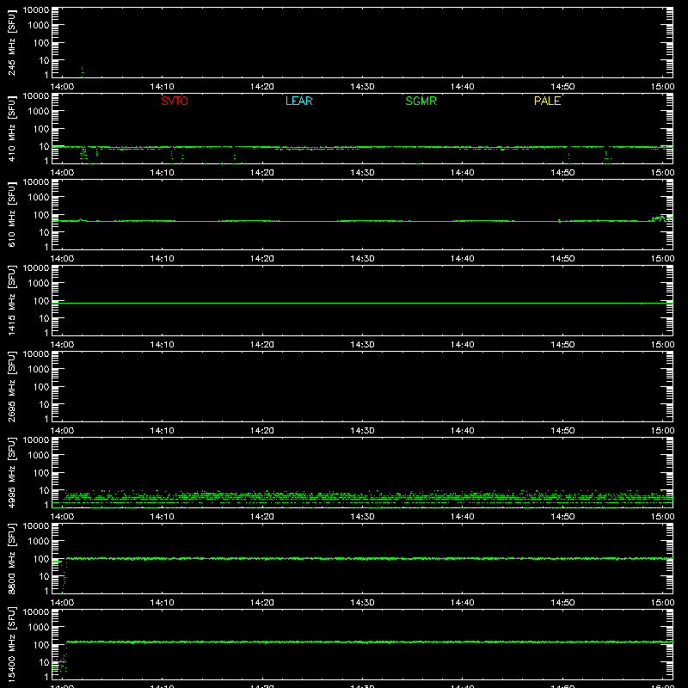This screenshot has width=688, height=688.
Task: Click the 2695 MHz [SFU] axis title
Action: (x=11, y=386)
